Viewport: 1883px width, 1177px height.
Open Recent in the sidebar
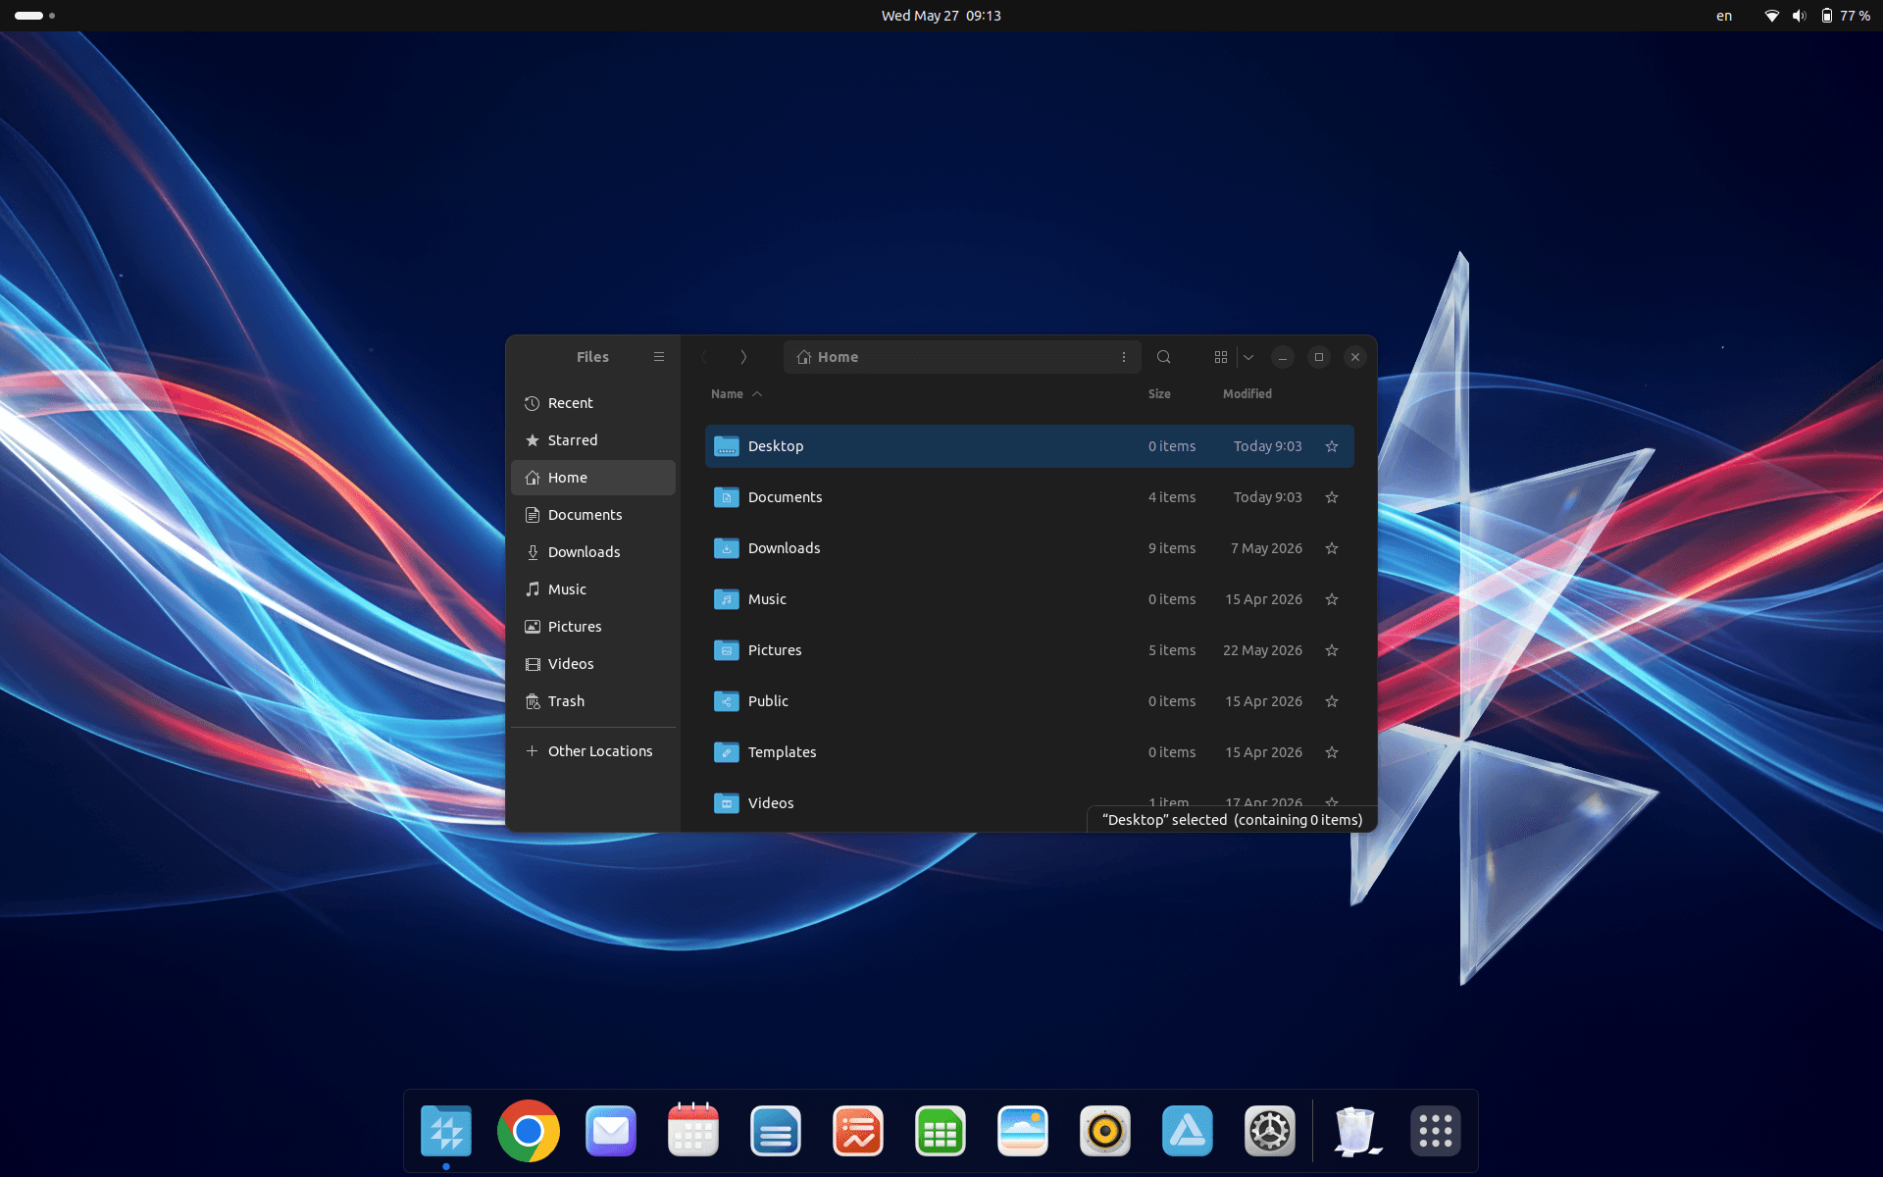[593, 403]
